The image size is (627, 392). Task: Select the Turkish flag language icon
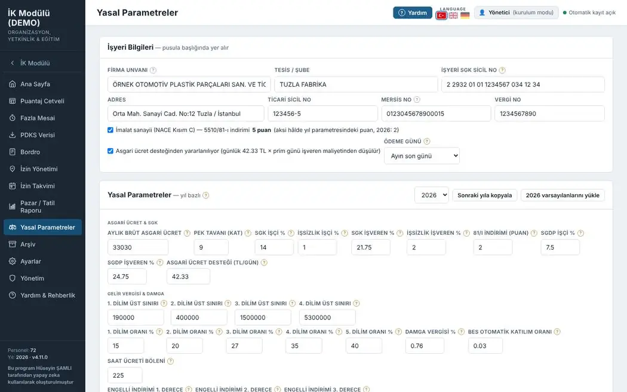pyautogui.click(x=441, y=16)
